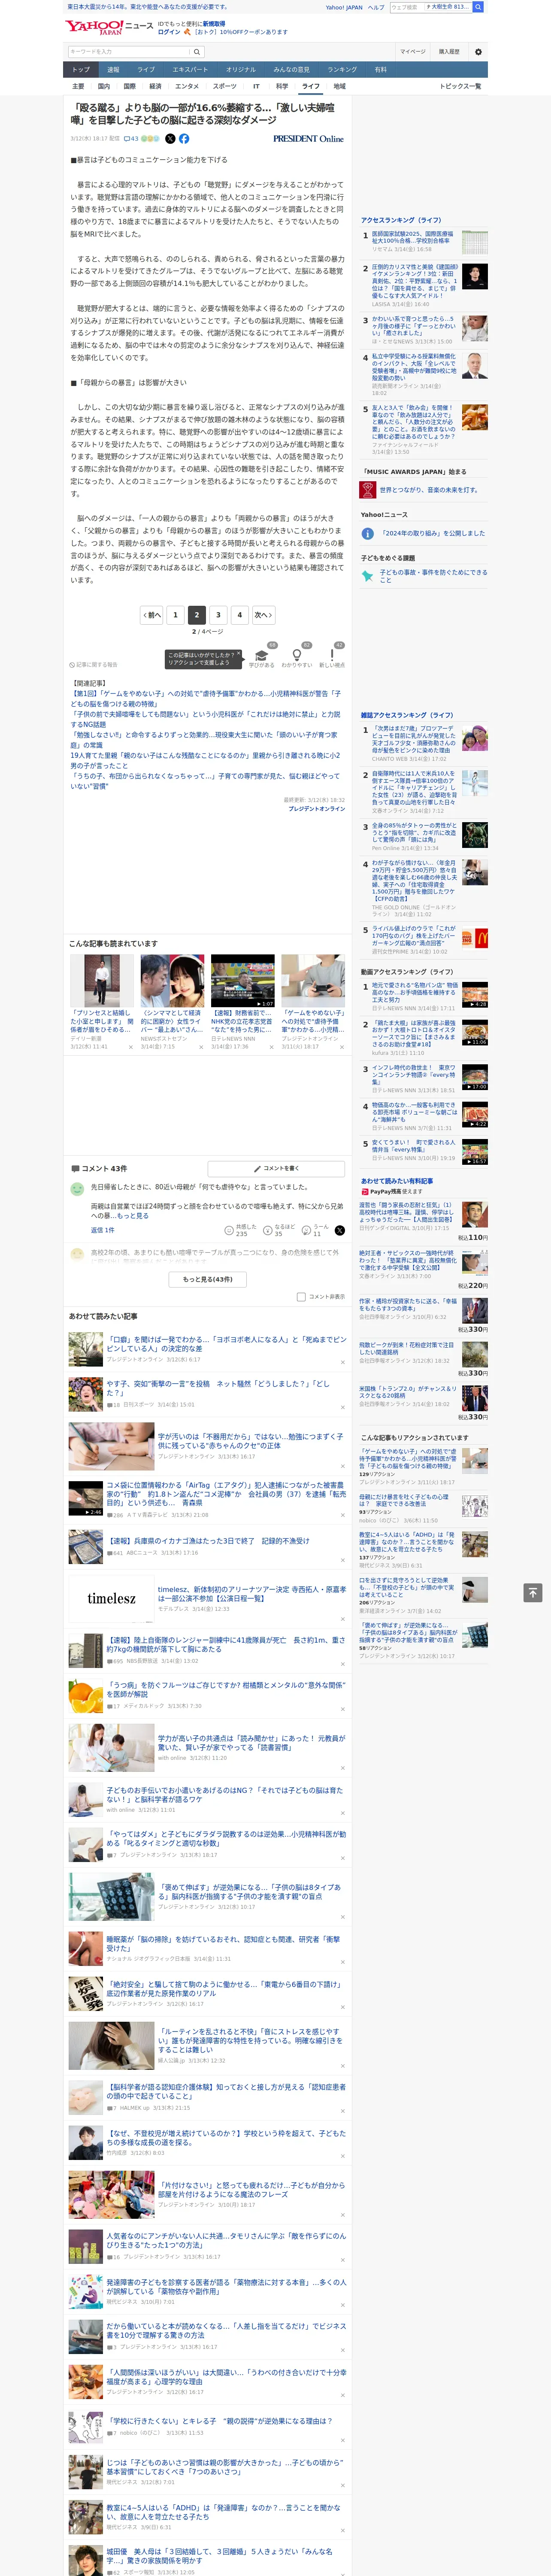Open page 3 of the article
This screenshot has width=551, height=2576.
(218, 615)
